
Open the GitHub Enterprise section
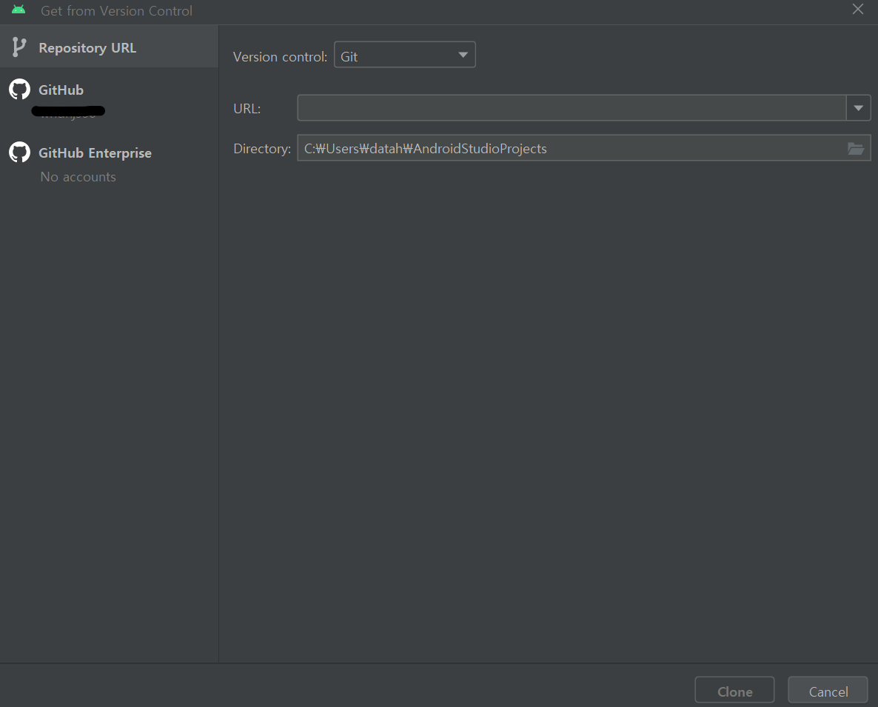coord(95,153)
